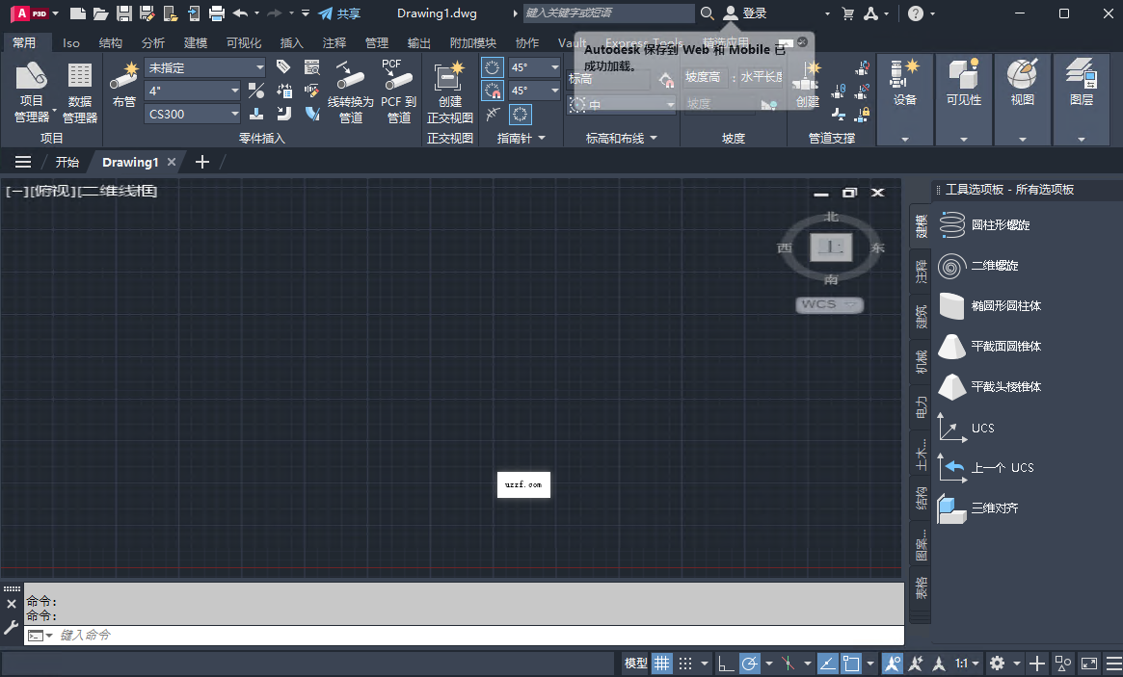
Task: Toggle the grid display in the status bar
Action: point(662,663)
